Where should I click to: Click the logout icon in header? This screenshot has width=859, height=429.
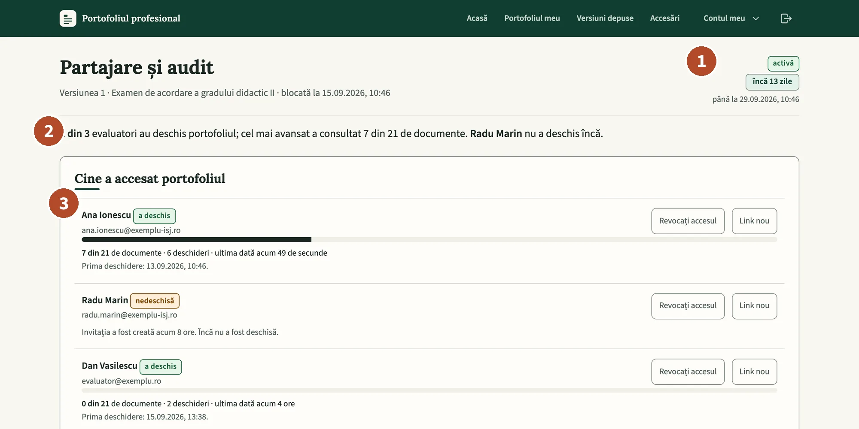[x=786, y=18]
